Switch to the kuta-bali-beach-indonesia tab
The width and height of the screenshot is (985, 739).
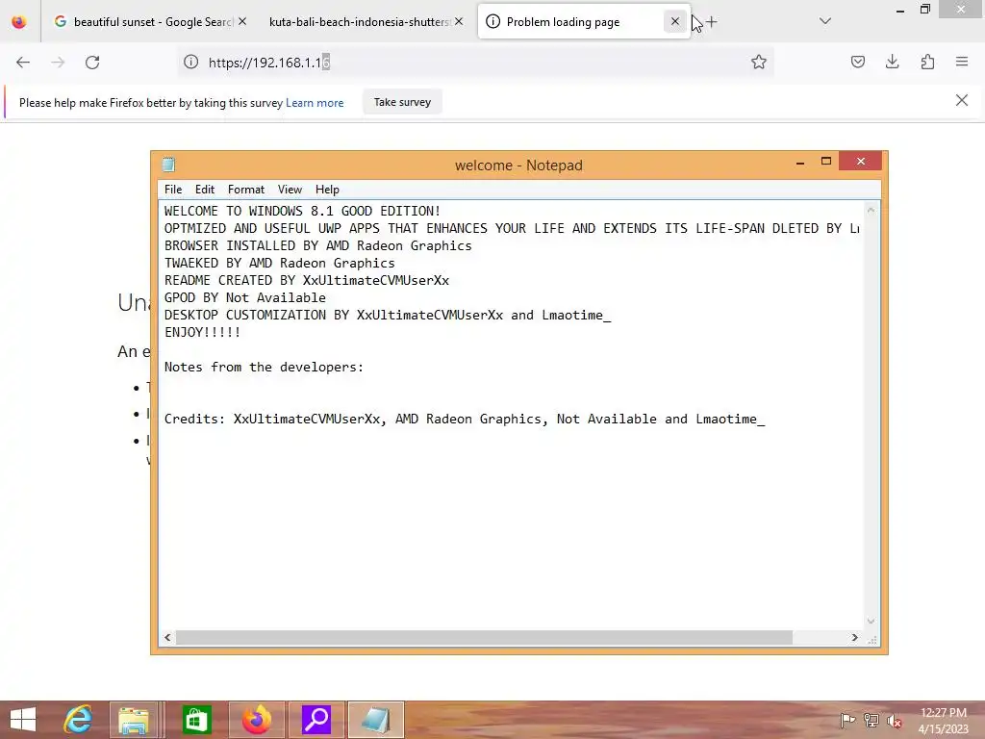(366, 22)
